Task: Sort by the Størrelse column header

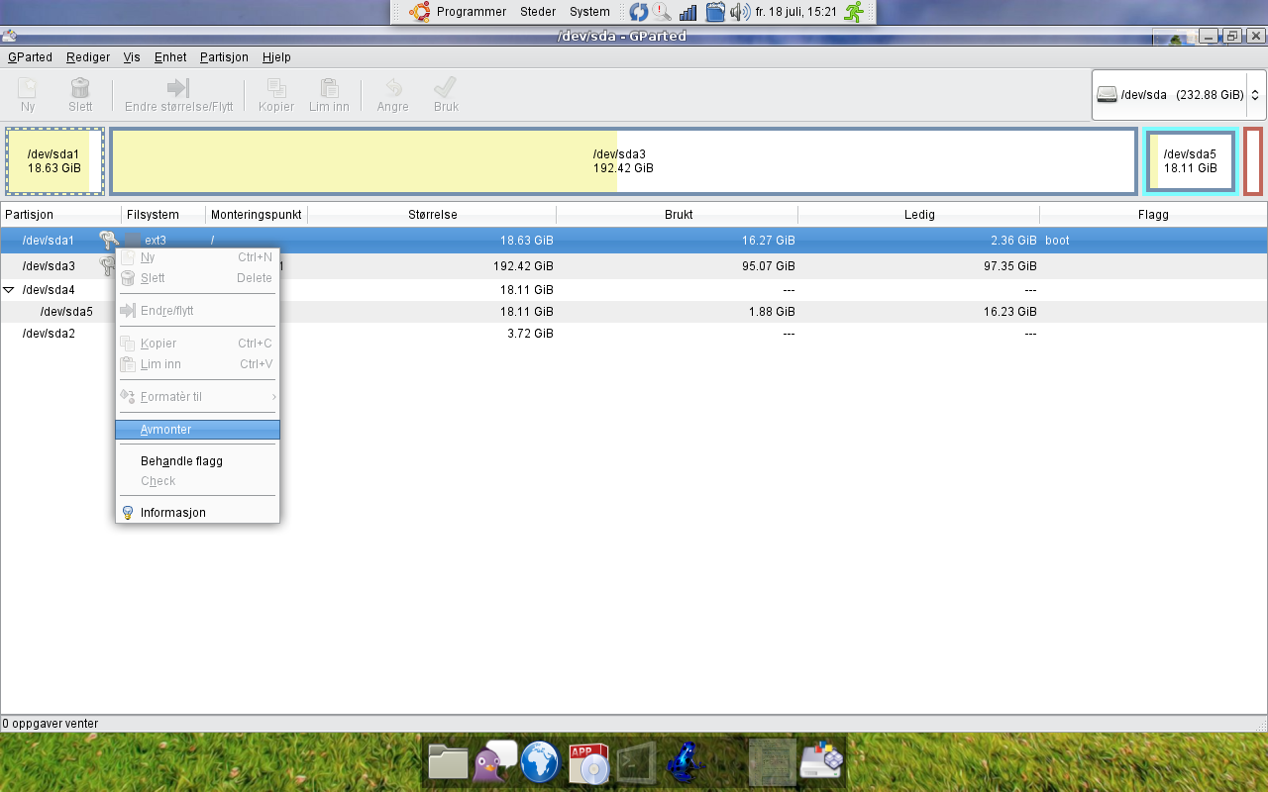Action: coord(432,215)
